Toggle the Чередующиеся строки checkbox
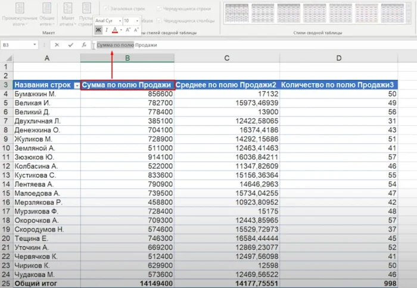Screen dimensions: 417x288 (159, 8)
